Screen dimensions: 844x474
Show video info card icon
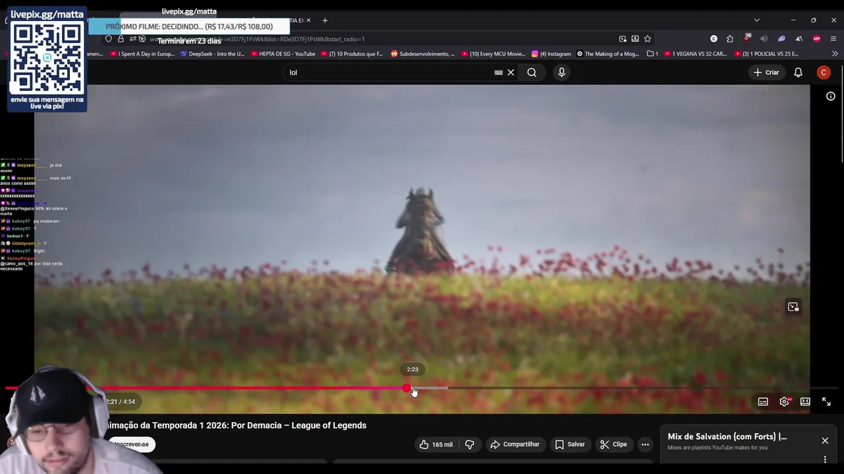[831, 96]
